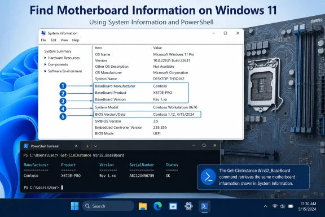The image size is (325, 217).
Task: Select System Summary in the tree
Action: point(58,51)
